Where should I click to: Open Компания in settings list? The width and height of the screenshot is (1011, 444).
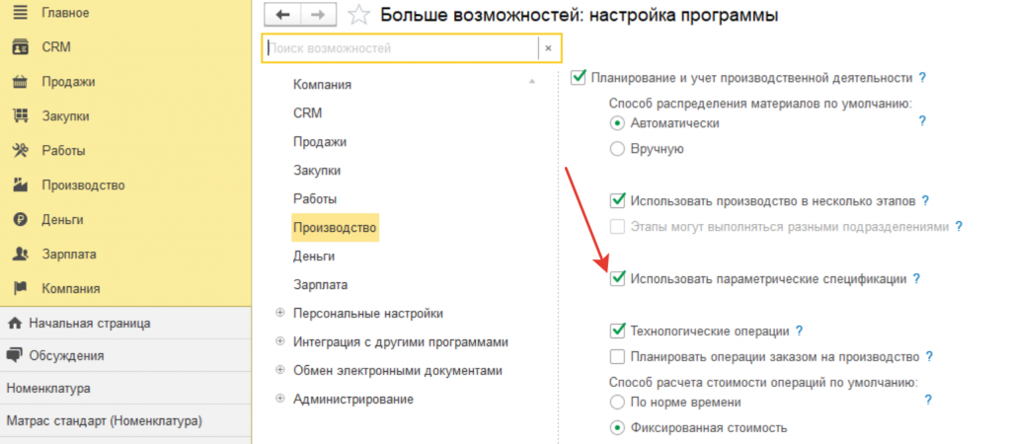pyautogui.click(x=323, y=85)
